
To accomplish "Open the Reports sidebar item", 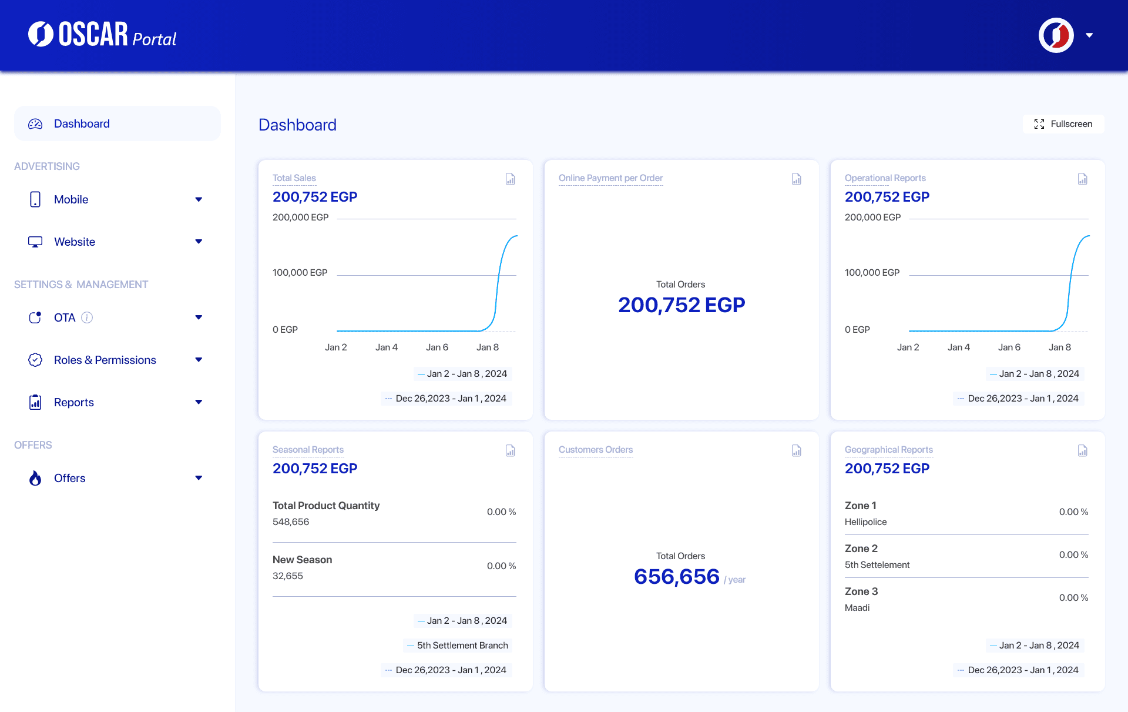I will coord(74,402).
